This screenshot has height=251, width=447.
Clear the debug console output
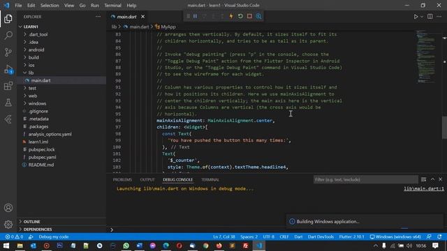pos(424,179)
